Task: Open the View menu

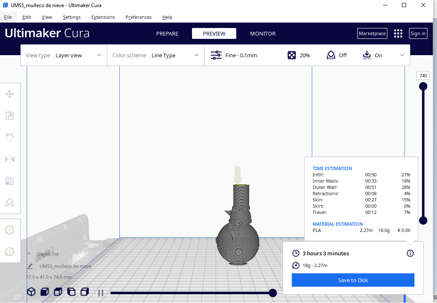Action: tap(47, 17)
